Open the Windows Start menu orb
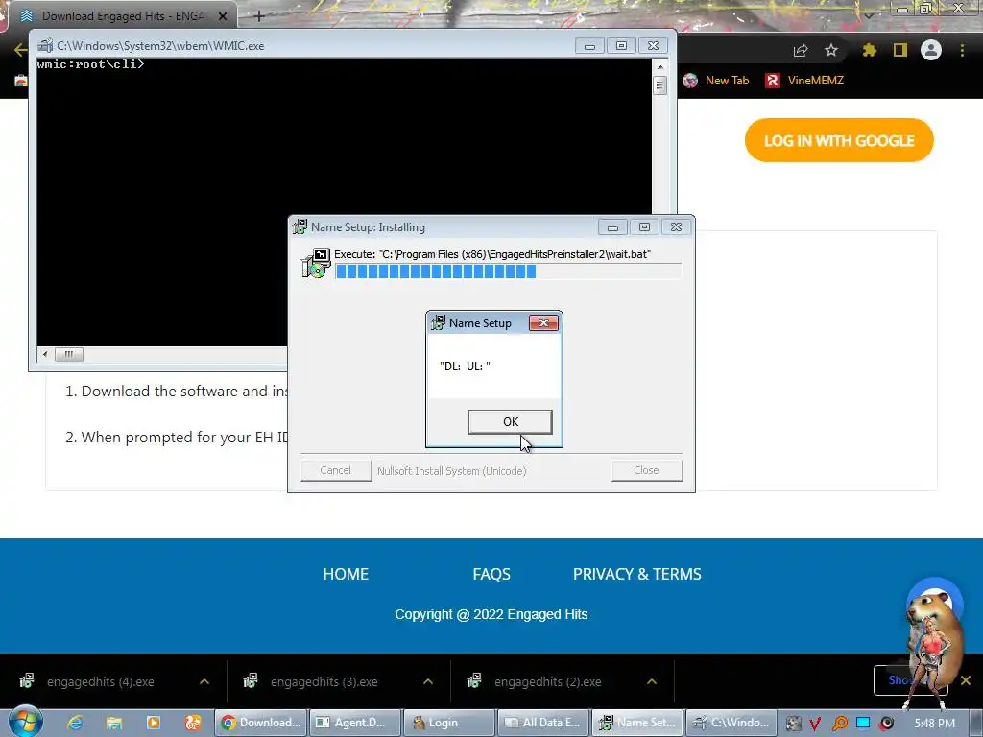 click(25, 722)
